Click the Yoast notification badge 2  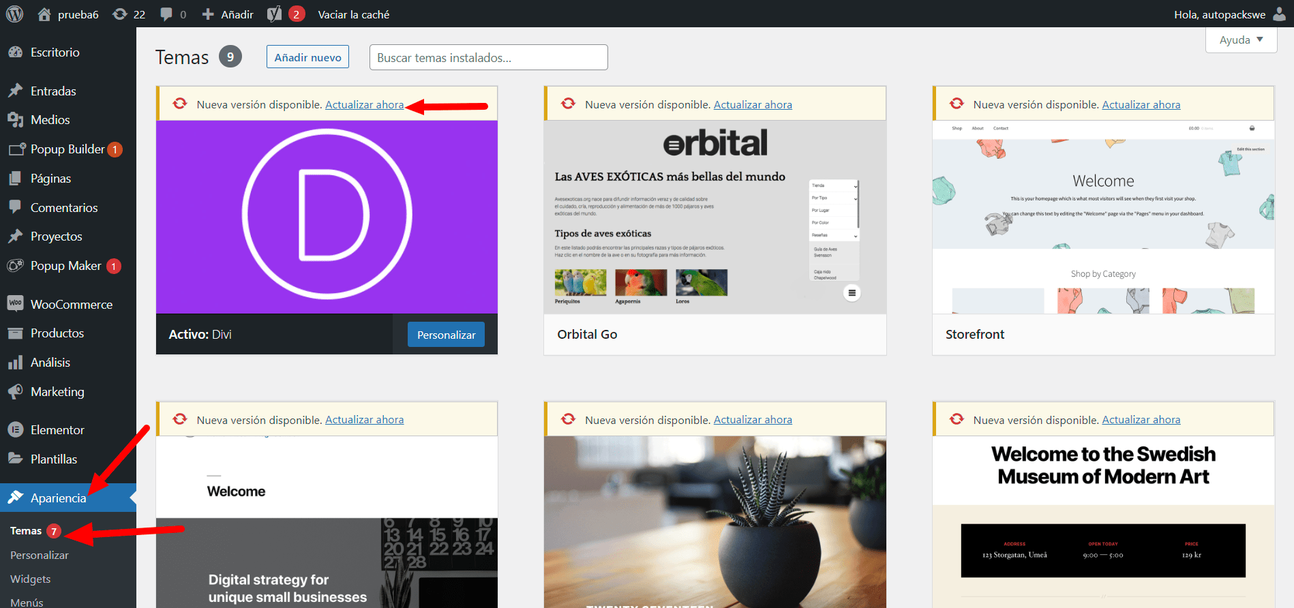click(x=297, y=14)
